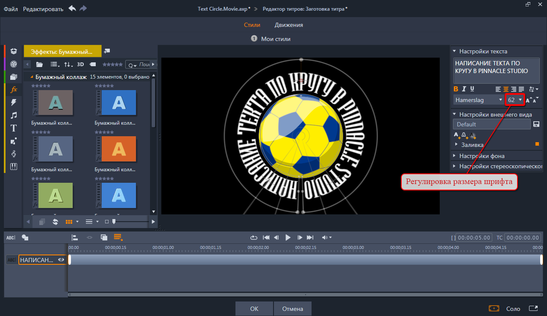Toggle loop playback
The height and width of the screenshot is (316, 547).
coord(254,237)
